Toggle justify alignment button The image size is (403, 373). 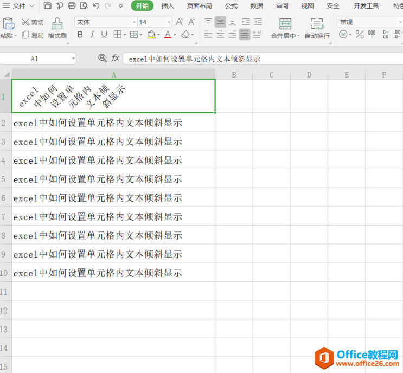245,34
